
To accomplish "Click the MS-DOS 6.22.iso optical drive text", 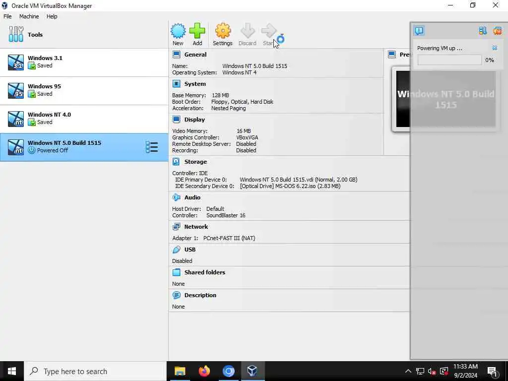I will point(290,186).
